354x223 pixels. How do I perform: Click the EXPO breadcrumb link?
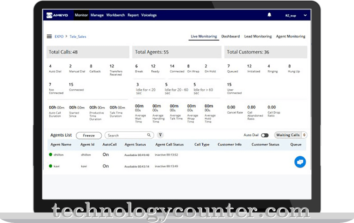tap(59, 36)
